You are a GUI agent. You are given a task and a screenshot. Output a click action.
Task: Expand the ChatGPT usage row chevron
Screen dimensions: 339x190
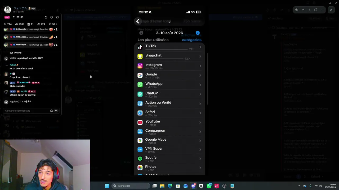(200, 94)
